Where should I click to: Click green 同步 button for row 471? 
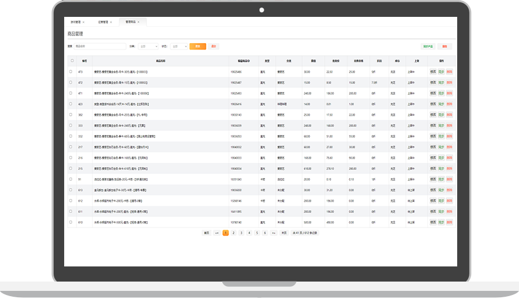(441, 93)
